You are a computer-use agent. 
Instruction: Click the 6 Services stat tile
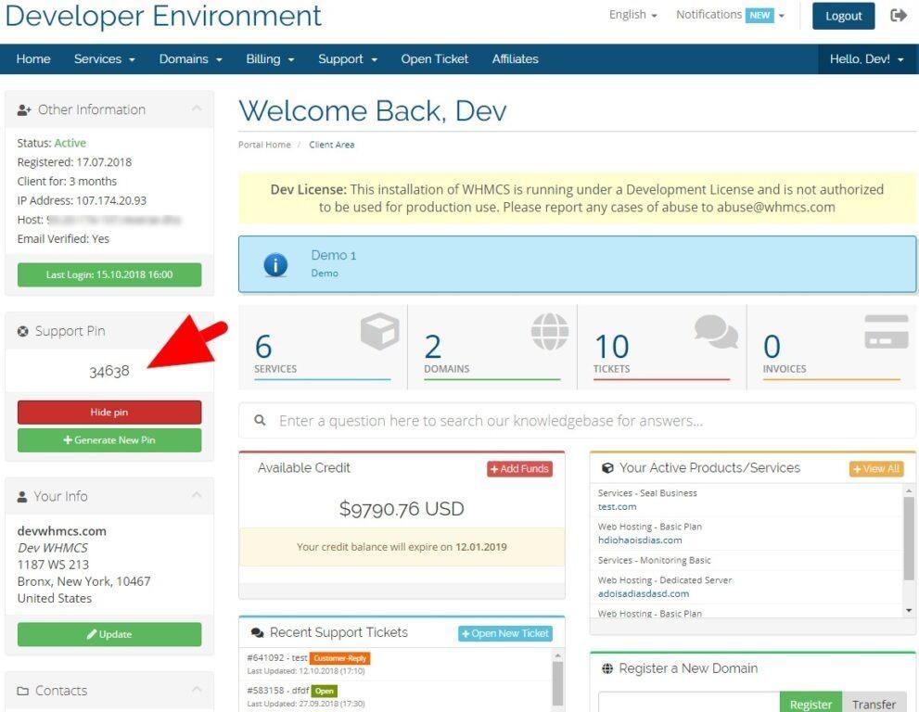tap(323, 347)
